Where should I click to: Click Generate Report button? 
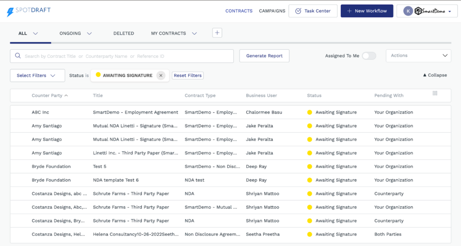click(x=264, y=56)
